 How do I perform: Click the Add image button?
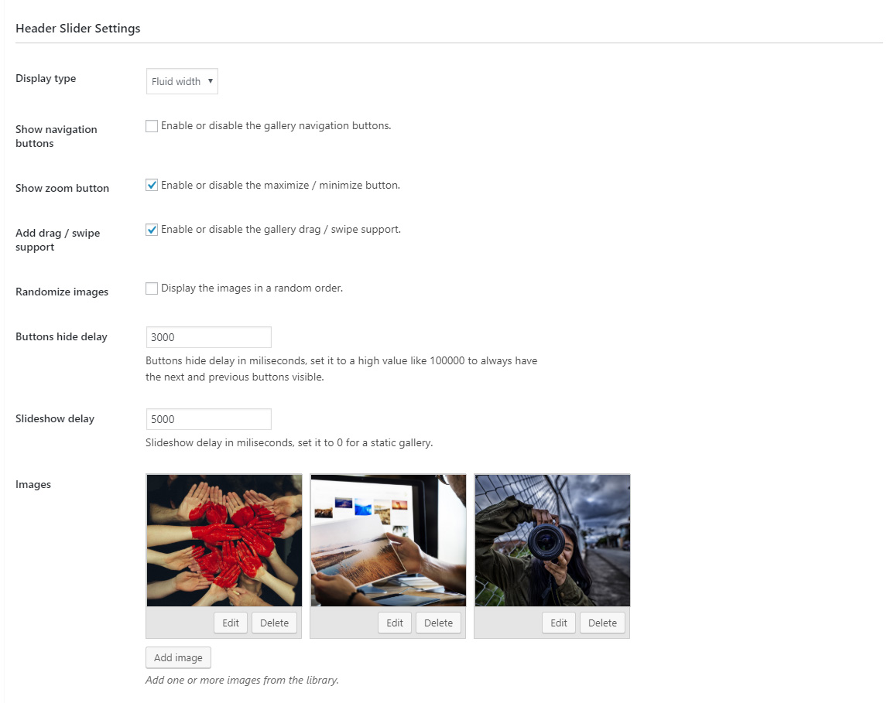coord(178,657)
